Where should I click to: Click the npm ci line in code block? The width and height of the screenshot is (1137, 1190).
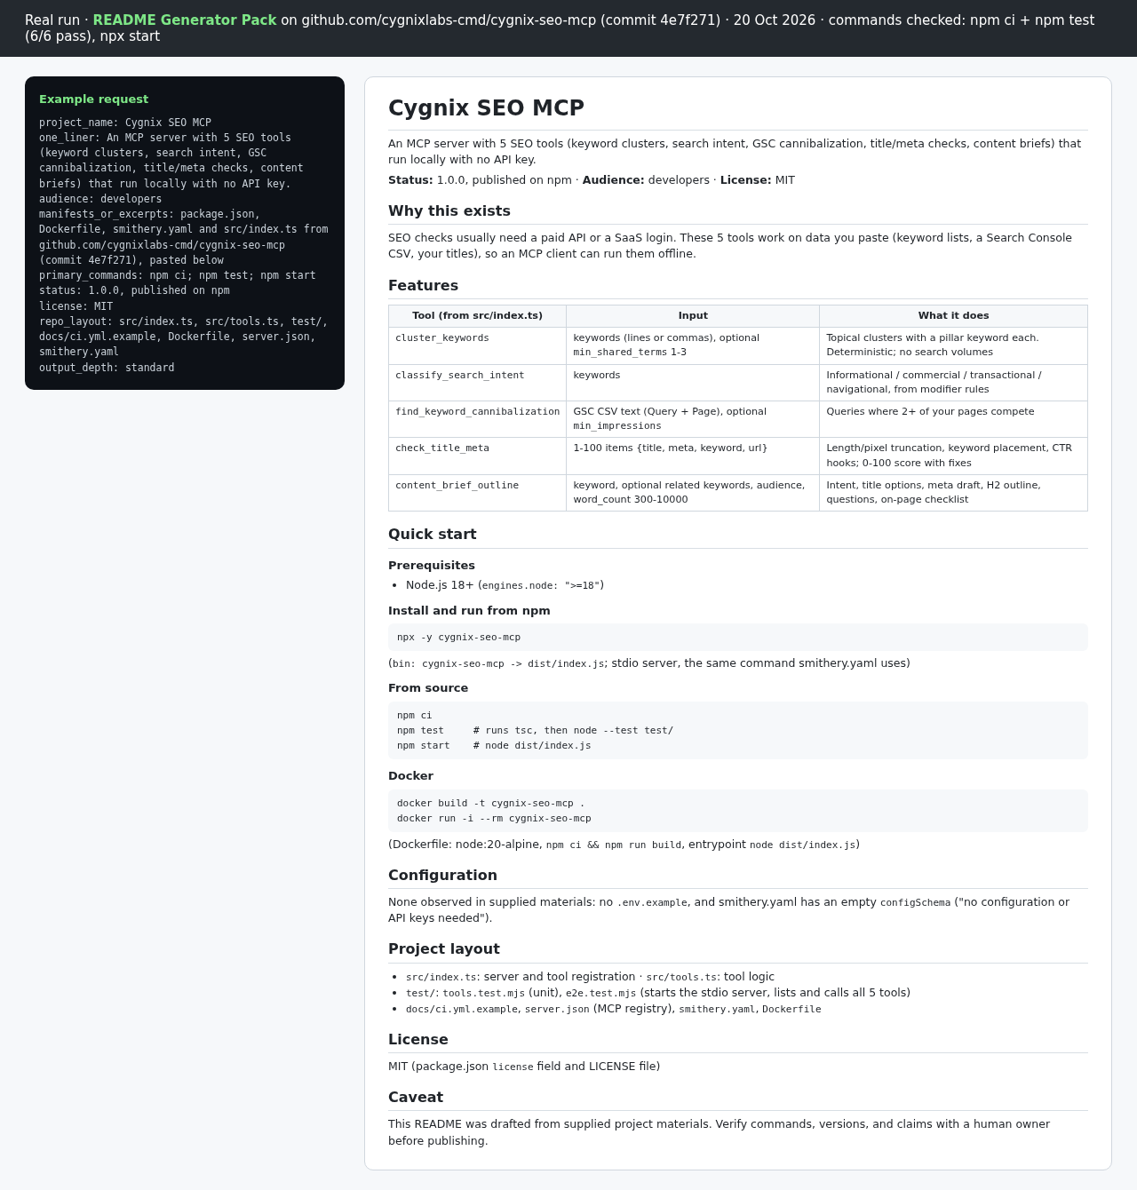coord(414,715)
